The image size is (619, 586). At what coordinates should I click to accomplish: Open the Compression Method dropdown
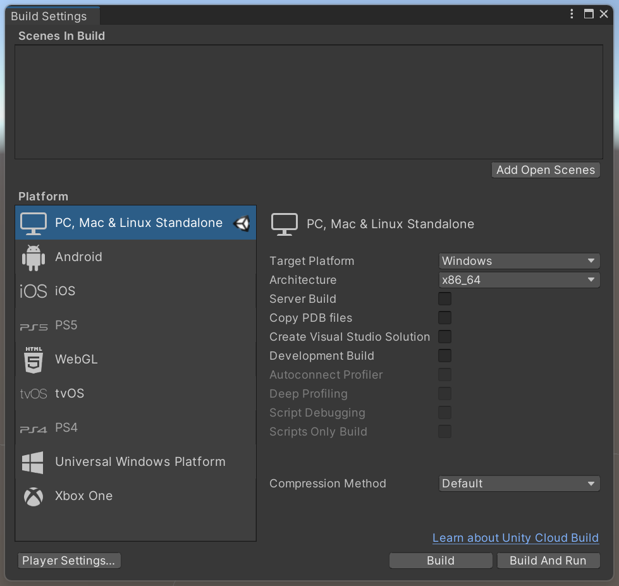pyautogui.click(x=519, y=484)
